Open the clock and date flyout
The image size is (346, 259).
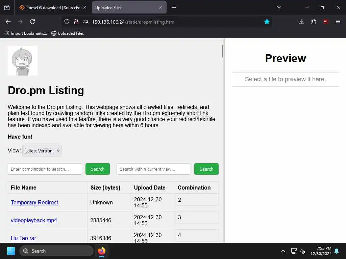tap(321, 251)
